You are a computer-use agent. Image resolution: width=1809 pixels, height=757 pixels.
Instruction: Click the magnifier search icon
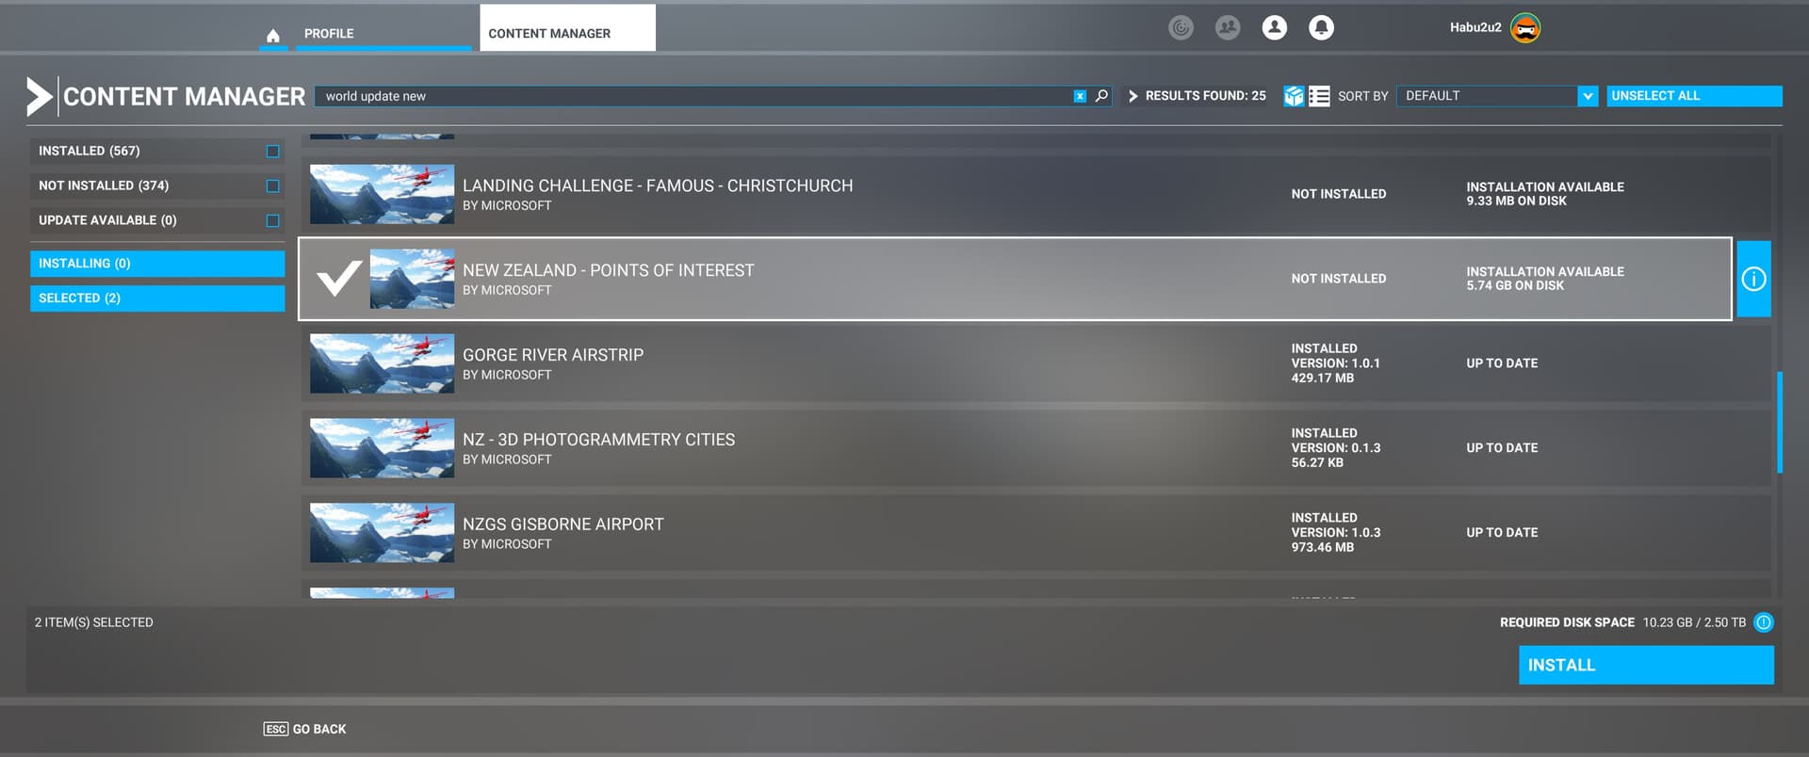(x=1100, y=96)
